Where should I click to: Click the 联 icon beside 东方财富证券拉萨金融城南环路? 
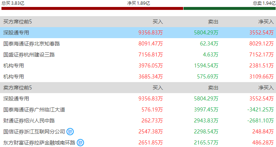(80, 143)
